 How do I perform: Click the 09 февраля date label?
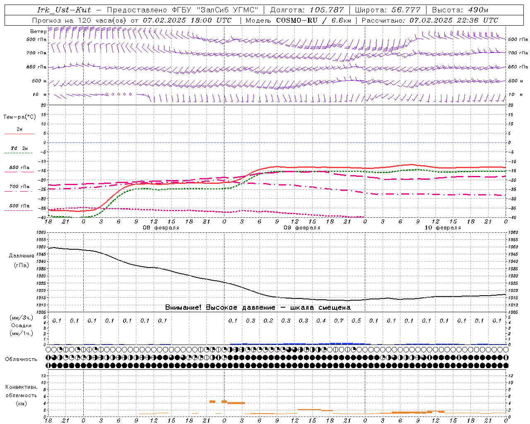click(x=302, y=228)
